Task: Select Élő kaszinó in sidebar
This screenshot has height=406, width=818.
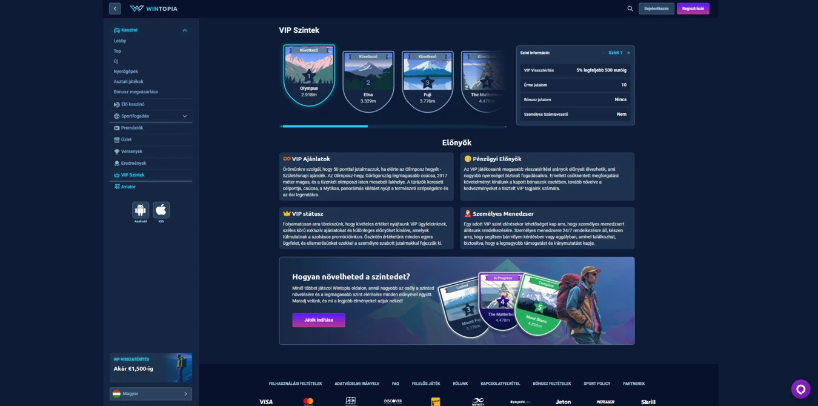Action: 132,104
